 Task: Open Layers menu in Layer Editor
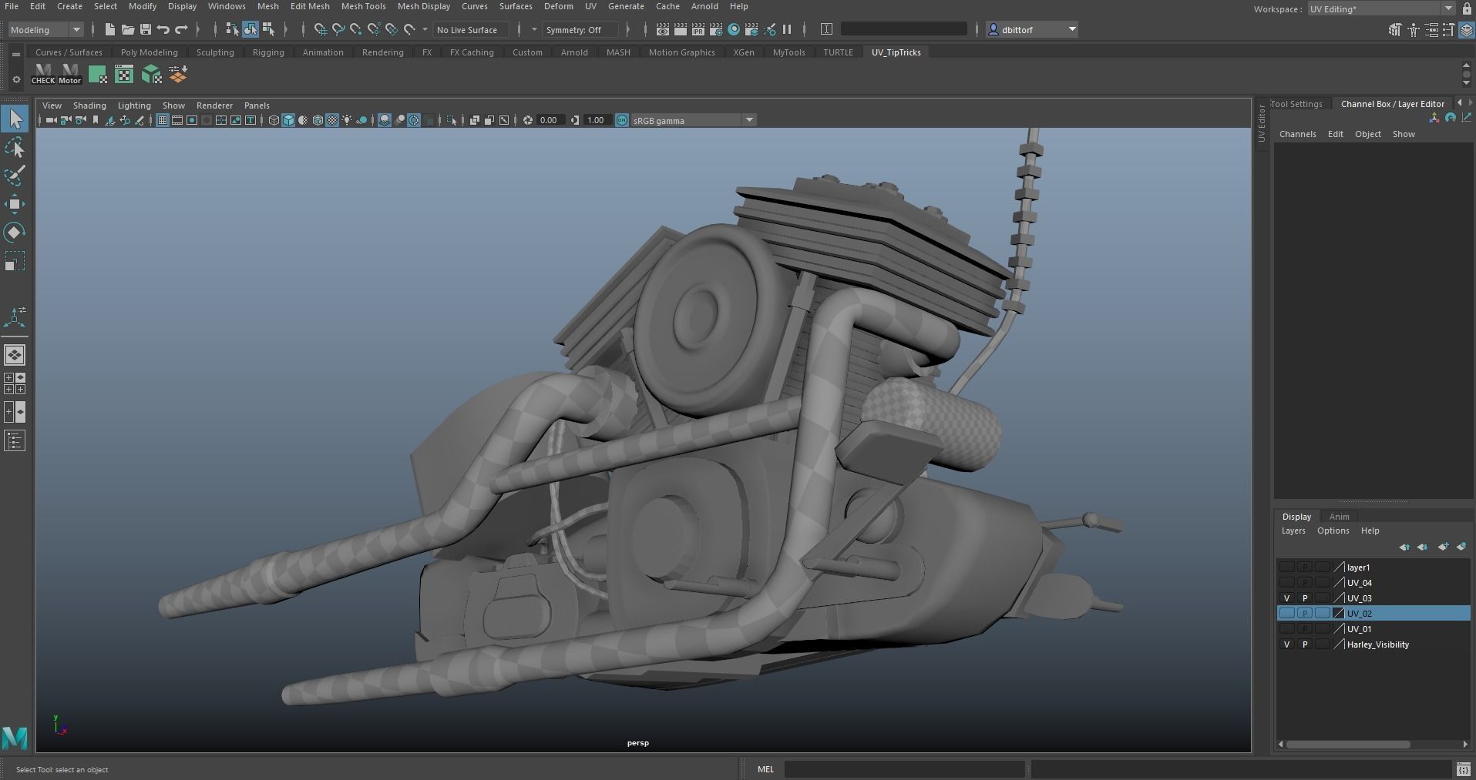(1293, 531)
